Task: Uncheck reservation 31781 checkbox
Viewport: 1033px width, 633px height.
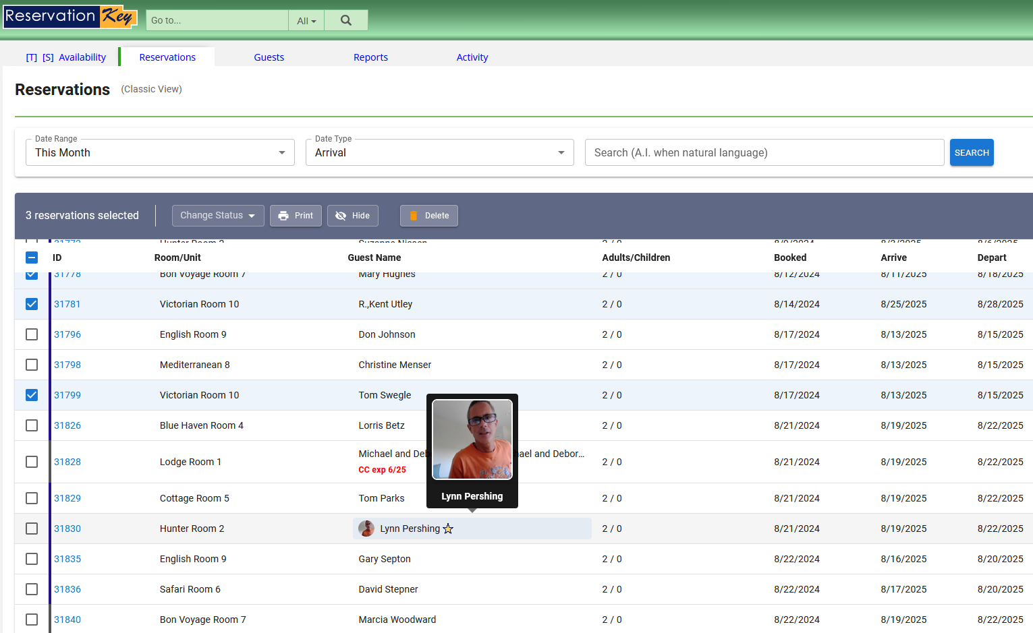Action: tap(32, 304)
